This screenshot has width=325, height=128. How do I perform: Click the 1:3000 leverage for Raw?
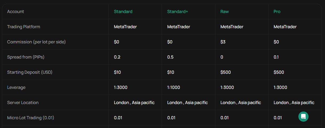227,87
